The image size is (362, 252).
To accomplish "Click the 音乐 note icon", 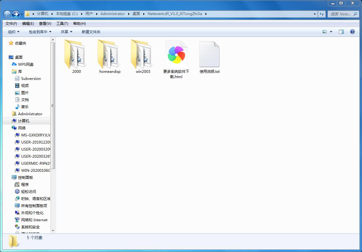I will click(17, 107).
